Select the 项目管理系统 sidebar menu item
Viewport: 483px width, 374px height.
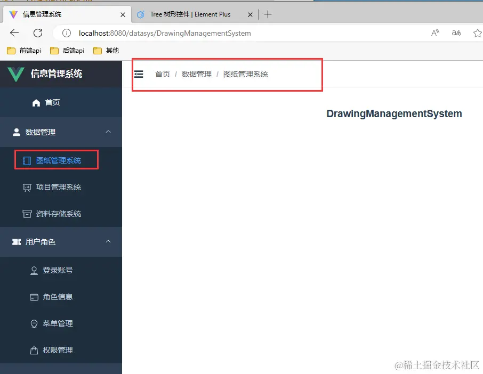click(x=61, y=187)
